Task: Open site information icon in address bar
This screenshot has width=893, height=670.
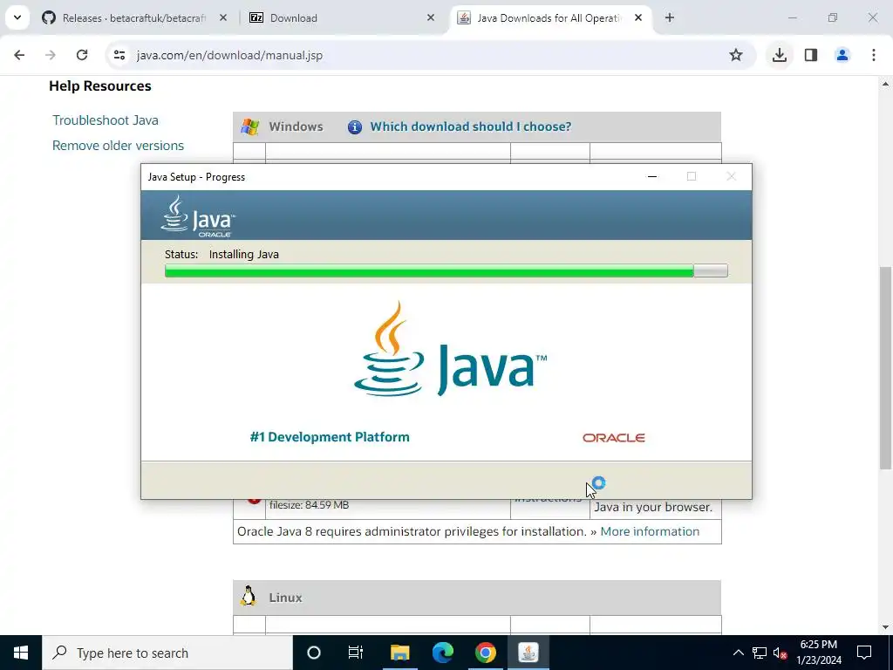Action: (119, 55)
